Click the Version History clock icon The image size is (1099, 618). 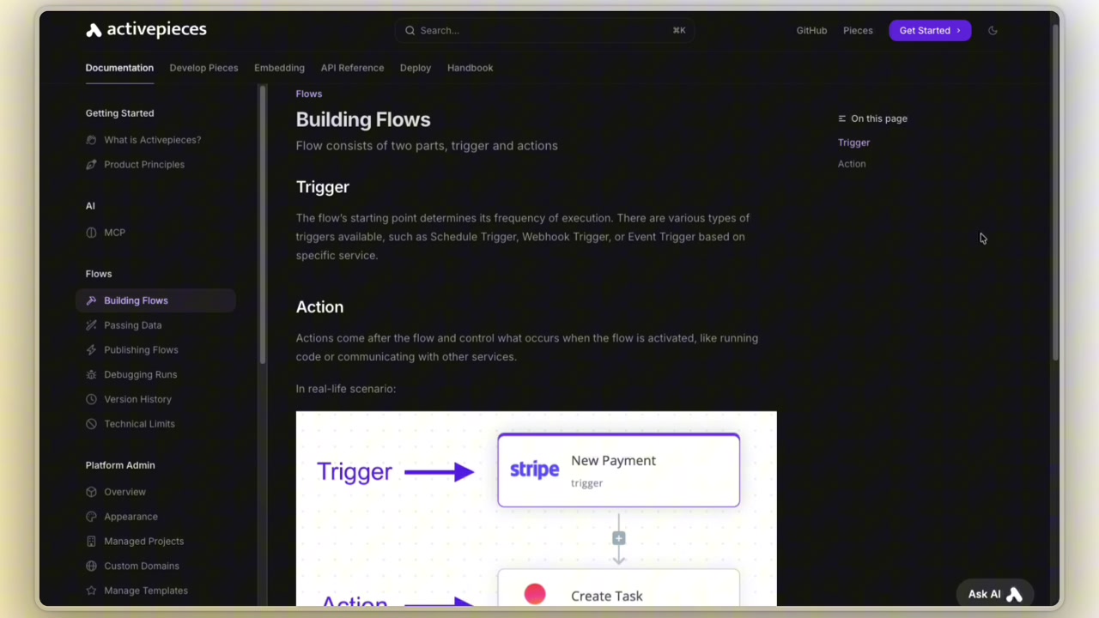91,398
